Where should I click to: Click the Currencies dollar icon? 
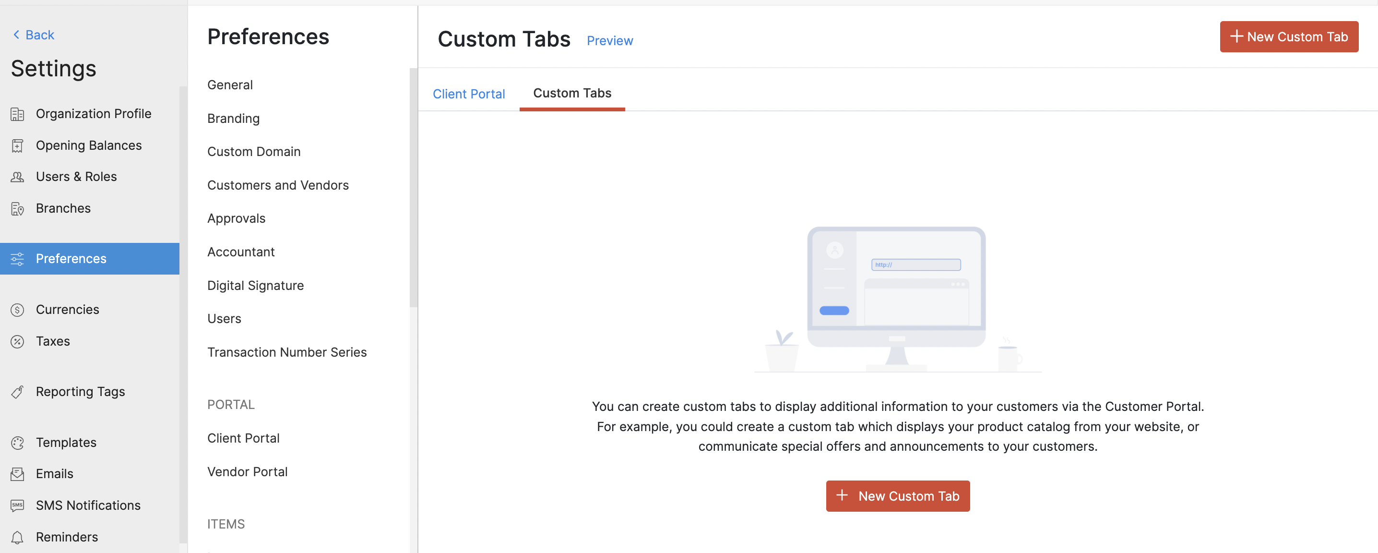coord(17,310)
